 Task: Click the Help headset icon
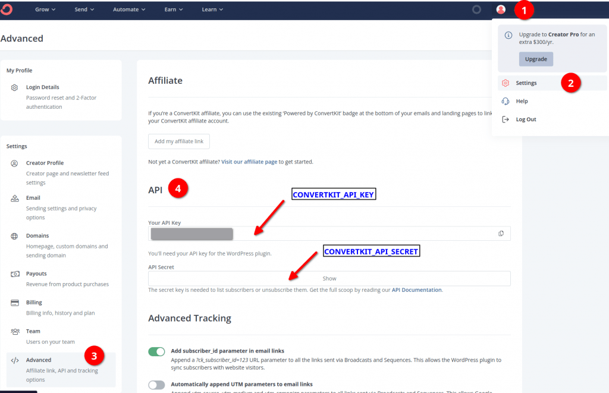click(506, 101)
